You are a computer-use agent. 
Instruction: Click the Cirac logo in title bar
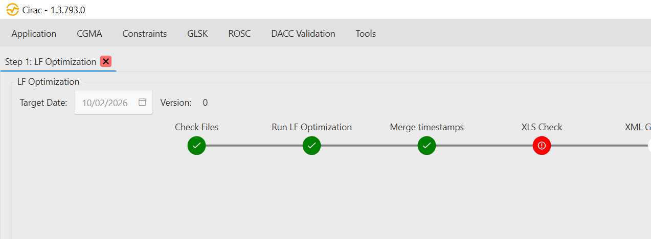(12, 10)
